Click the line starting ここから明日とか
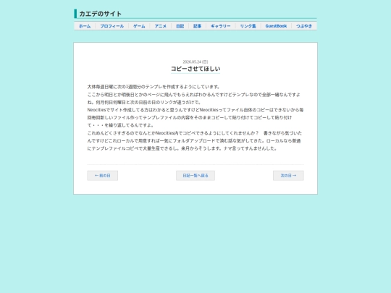Screen dimensions: 391x293 click(x=194, y=95)
